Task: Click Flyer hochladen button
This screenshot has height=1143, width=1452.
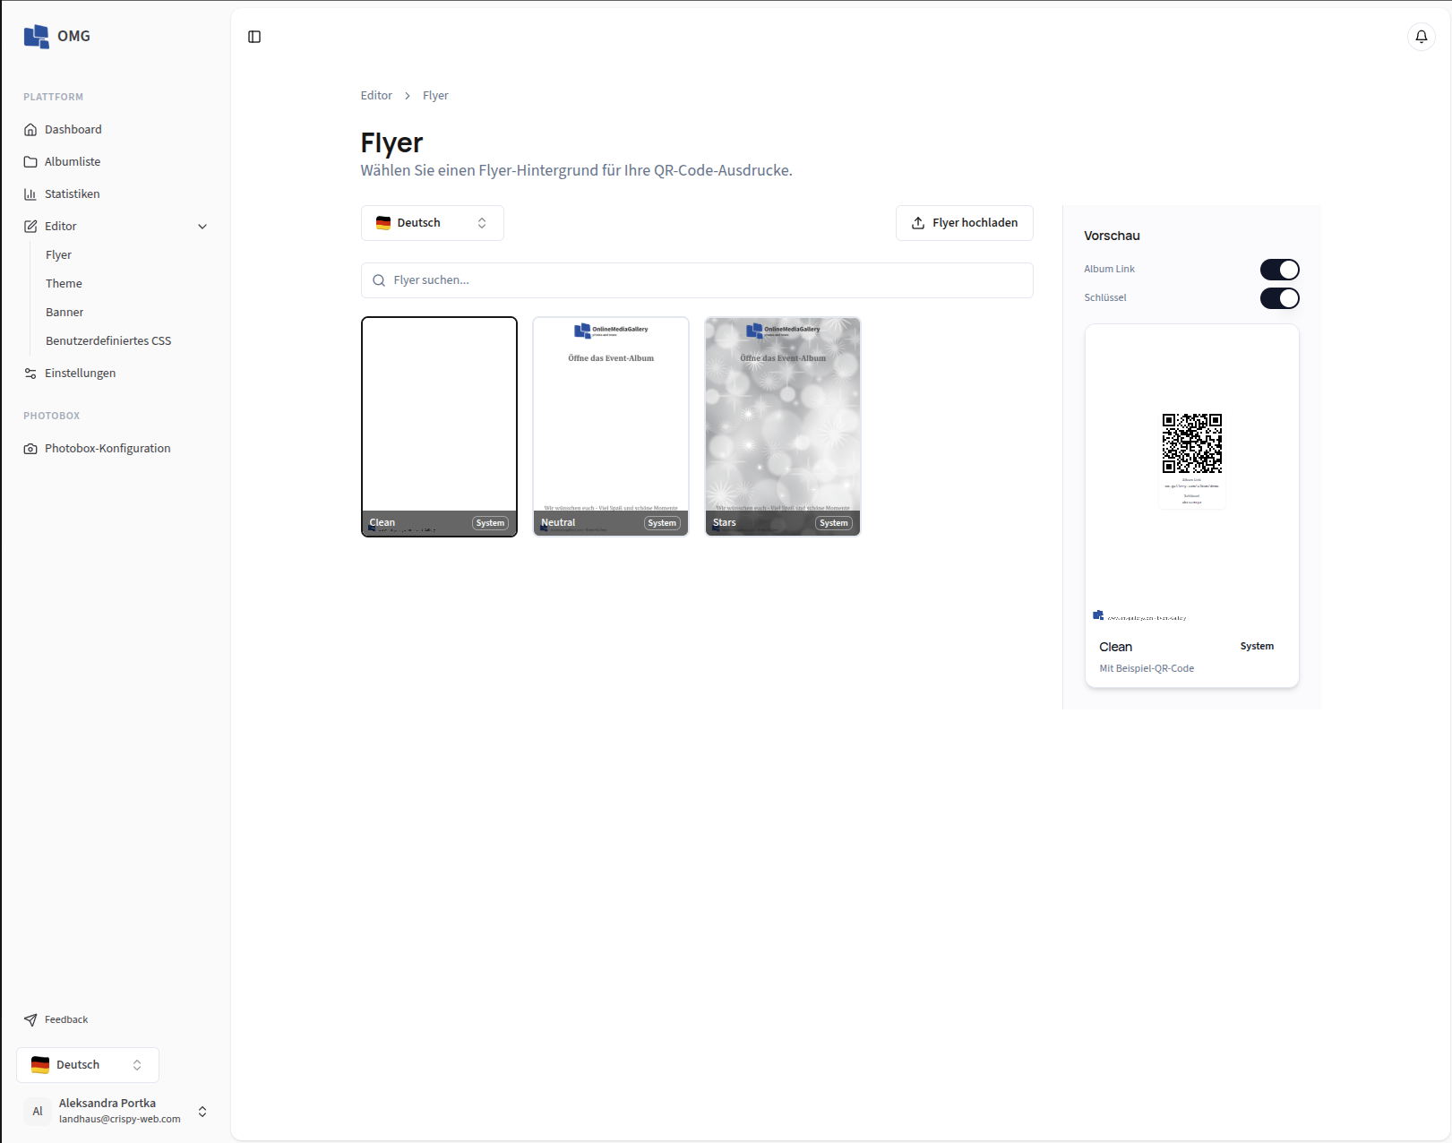Action: [965, 223]
